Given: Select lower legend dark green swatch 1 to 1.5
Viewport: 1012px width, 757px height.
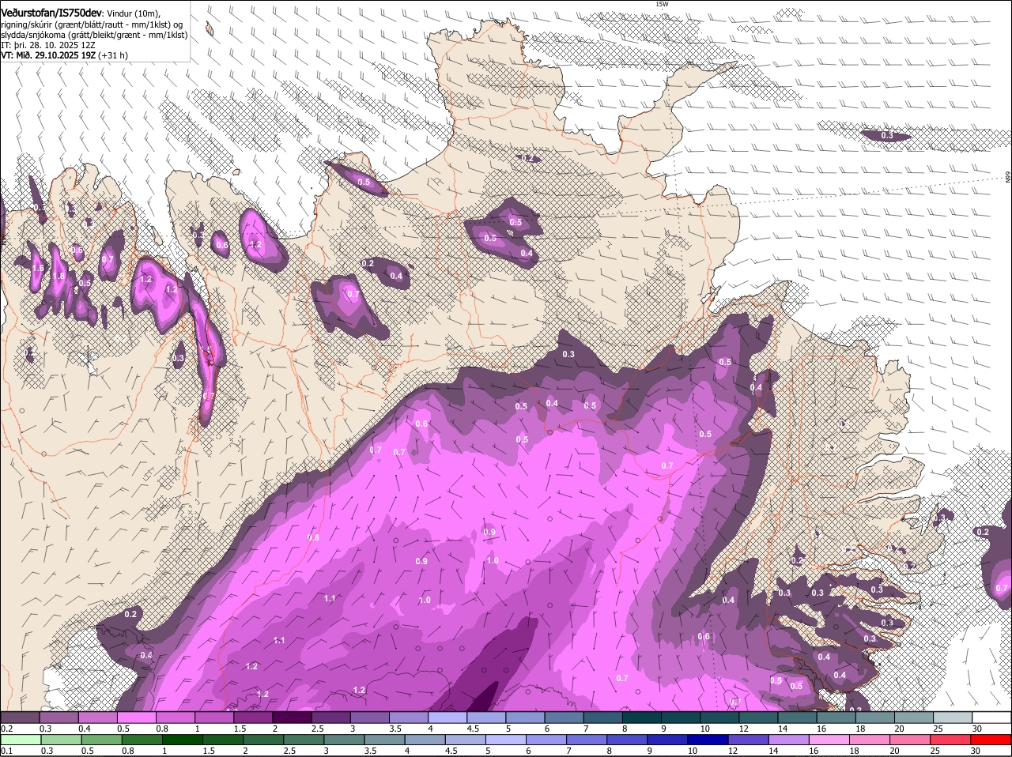Looking at the screenshot, I should point(182,740).
